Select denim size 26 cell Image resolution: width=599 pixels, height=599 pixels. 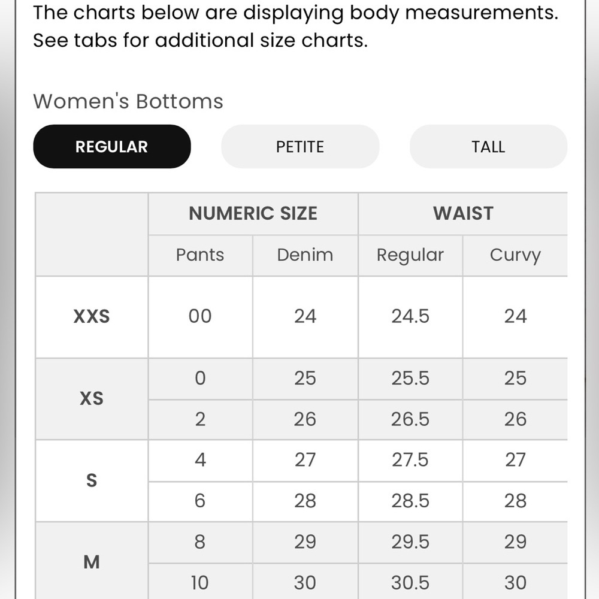[x=305, y=419]
